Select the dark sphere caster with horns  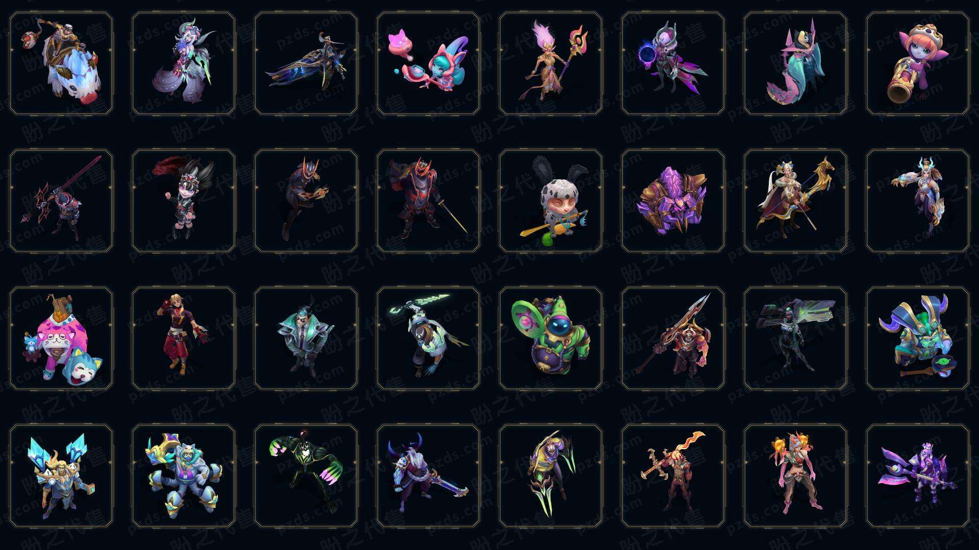point(673,64)
